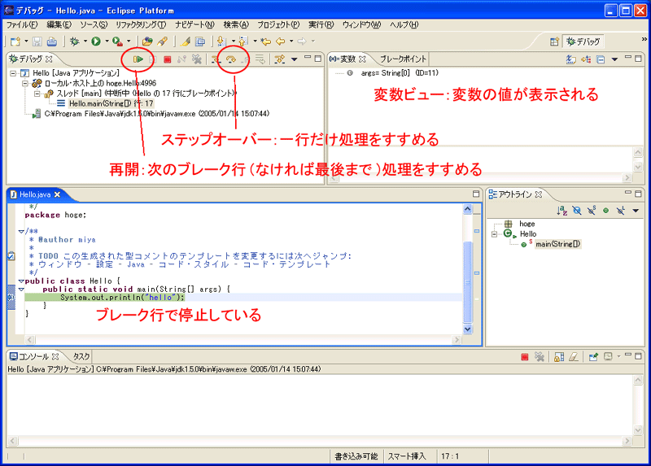
Task: Click the Debug bug icon in main toolbar
Action: click(x=75, y=41)
